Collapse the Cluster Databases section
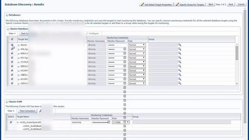249x140 pixels. click(8, 29)
